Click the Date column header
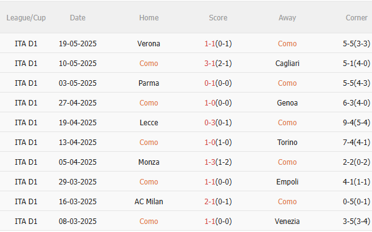372x232 pixels. point(77,18)
